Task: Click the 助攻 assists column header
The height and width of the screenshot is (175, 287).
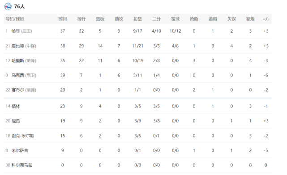Action: (x=119, y=19)
